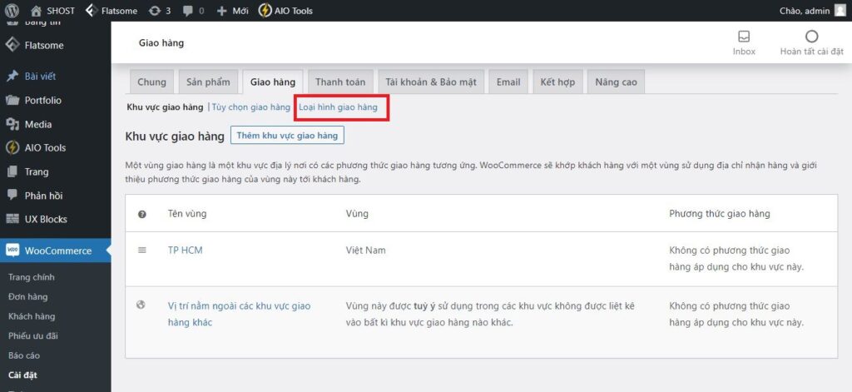
Task: Open the comments bubble icon in admin bar
Action: 188,11
